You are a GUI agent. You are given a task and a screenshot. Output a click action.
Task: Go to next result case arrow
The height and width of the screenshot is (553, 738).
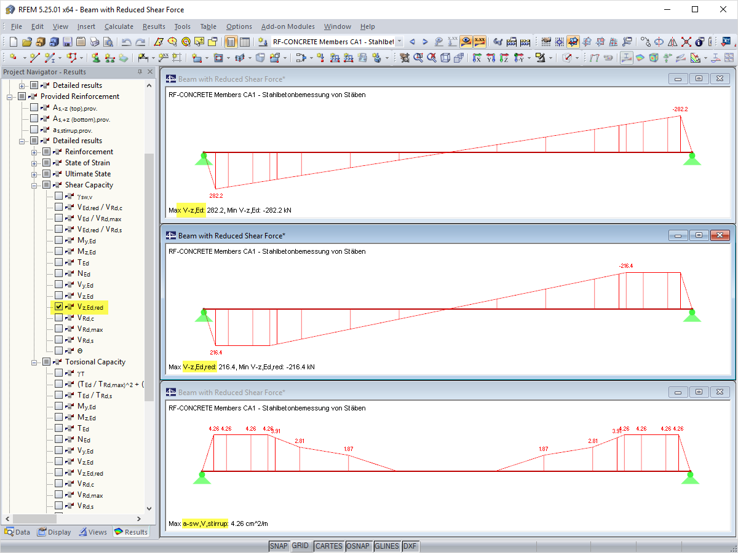425,42
